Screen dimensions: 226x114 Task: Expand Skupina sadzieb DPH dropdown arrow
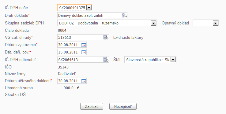coord(153,23)
